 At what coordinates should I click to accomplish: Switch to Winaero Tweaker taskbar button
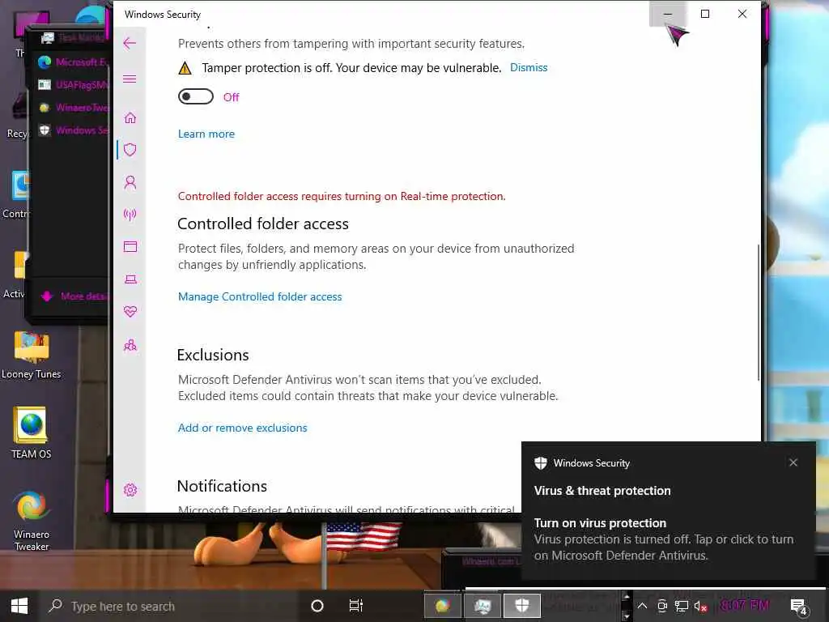pos(443,606)
